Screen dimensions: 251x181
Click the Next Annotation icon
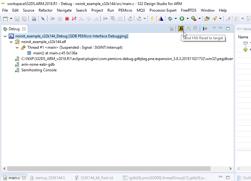pyautogui.click(x=237, y=19)
